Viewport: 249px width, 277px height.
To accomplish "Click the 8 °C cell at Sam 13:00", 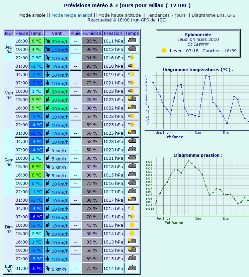I will pyautogui.click(x=36, y=166).
